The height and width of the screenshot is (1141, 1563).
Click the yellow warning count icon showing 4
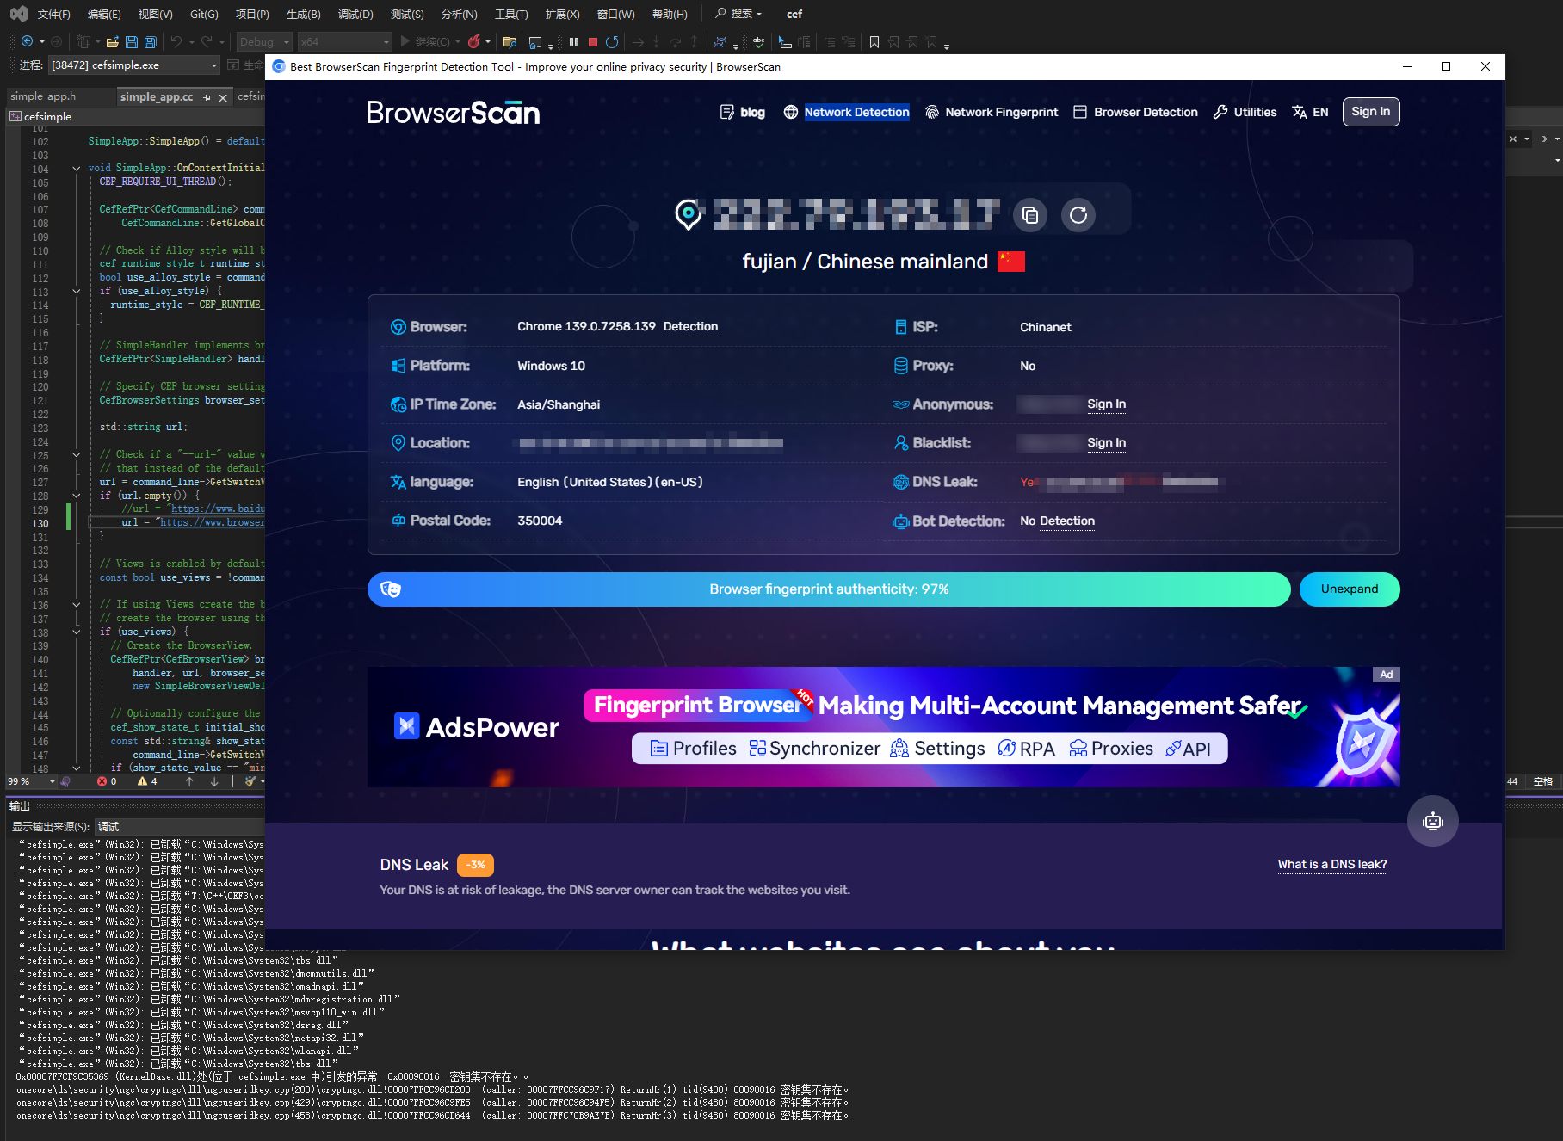(142, 781)
